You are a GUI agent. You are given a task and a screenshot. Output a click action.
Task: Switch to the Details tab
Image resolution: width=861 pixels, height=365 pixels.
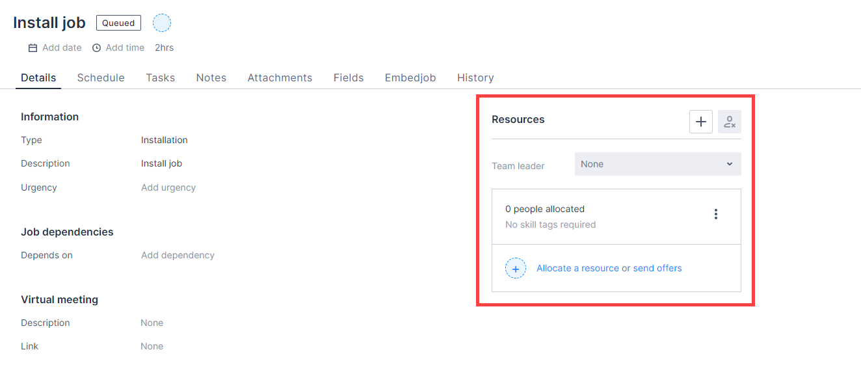(38, 77)
